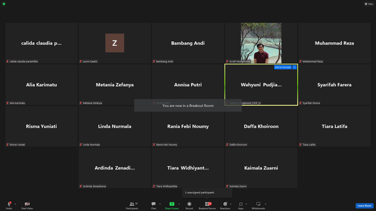Select the Syarifah Farera participant tile
The height and width of the screenshot is (211, 376).
coord(334,84)
